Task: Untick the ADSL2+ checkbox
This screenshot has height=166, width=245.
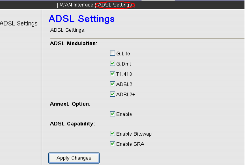Action: pos(112,94)
